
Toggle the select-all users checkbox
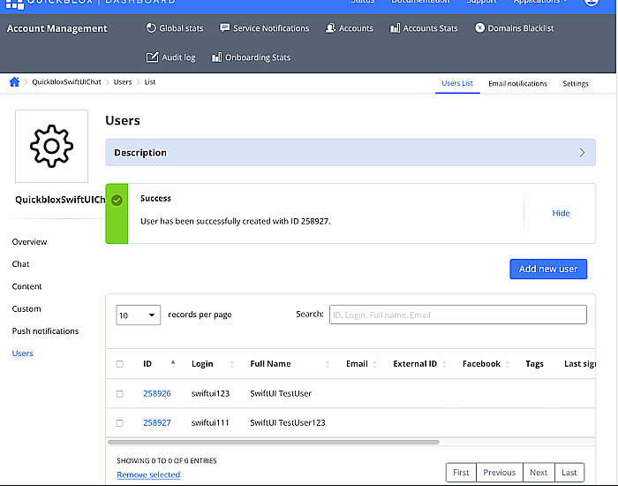pyautogui.click(x=120, y=364)
